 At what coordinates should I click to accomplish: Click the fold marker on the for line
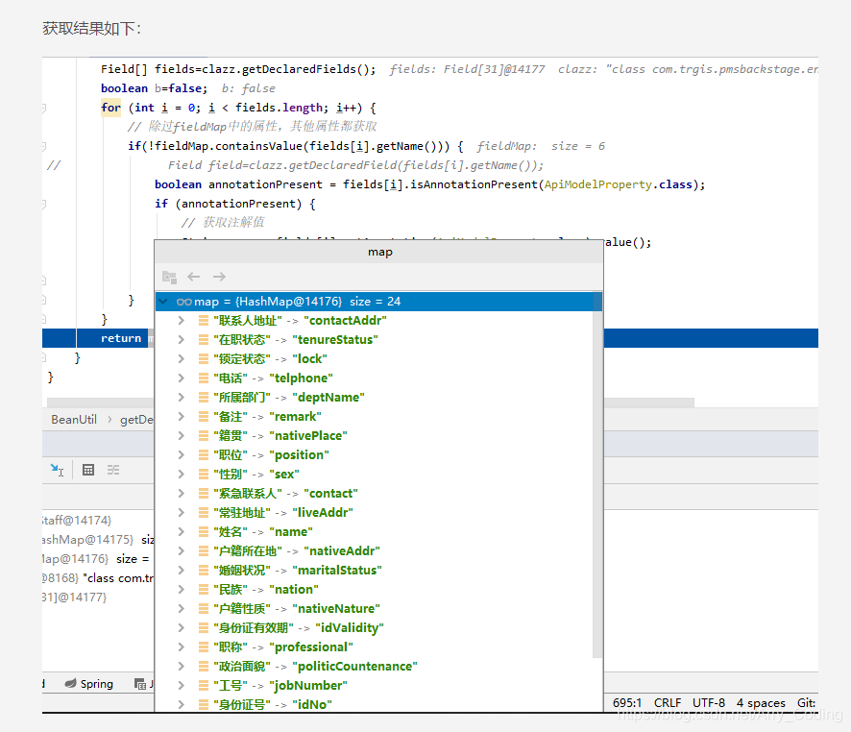tap(44, 108)
